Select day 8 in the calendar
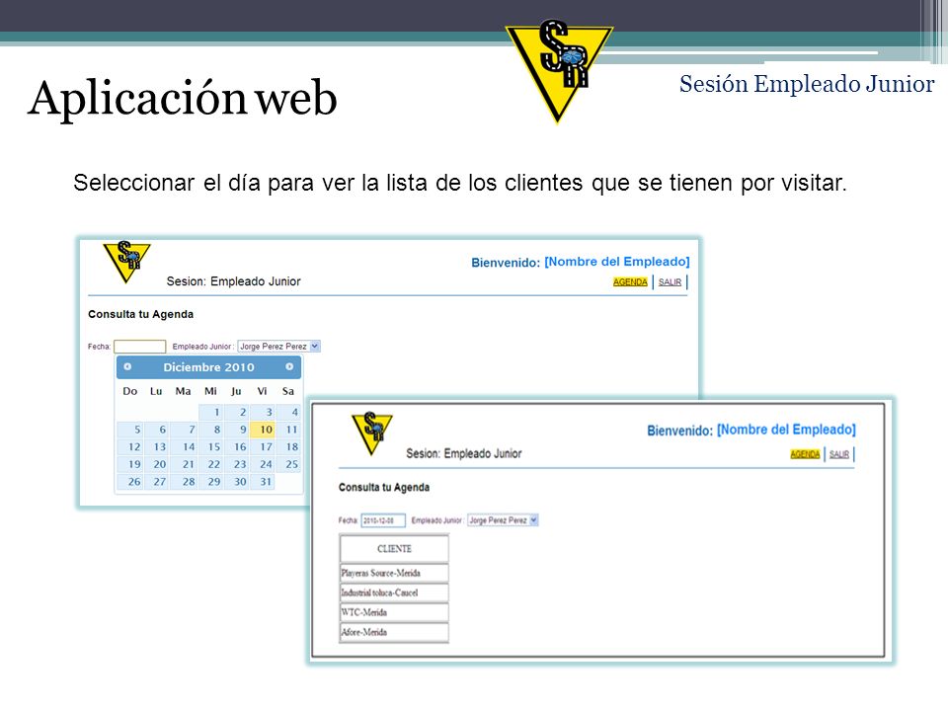948x711 pixels. [211, 430]
